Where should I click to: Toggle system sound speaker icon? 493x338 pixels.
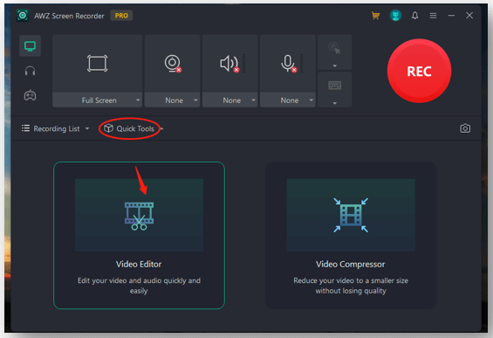229,64
